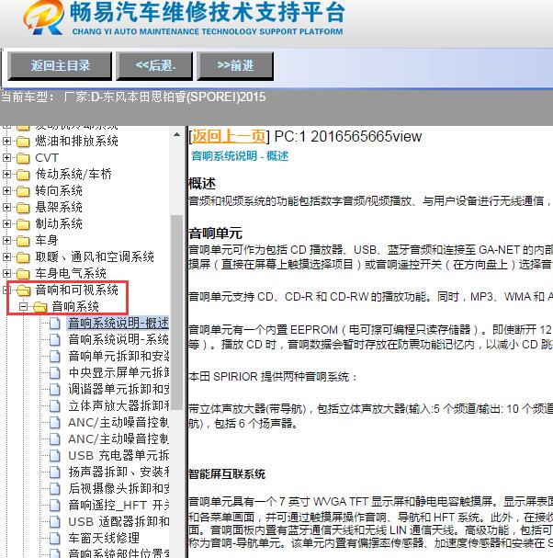This screenshot has height=558, width=553.
Task: Expand the 燃油和排放系统 tree node
Action: [x=6, y=142]
